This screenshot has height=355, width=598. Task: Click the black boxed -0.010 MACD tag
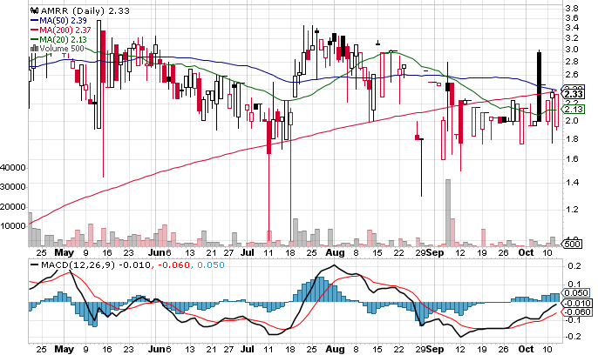click(x=577, y=304)
